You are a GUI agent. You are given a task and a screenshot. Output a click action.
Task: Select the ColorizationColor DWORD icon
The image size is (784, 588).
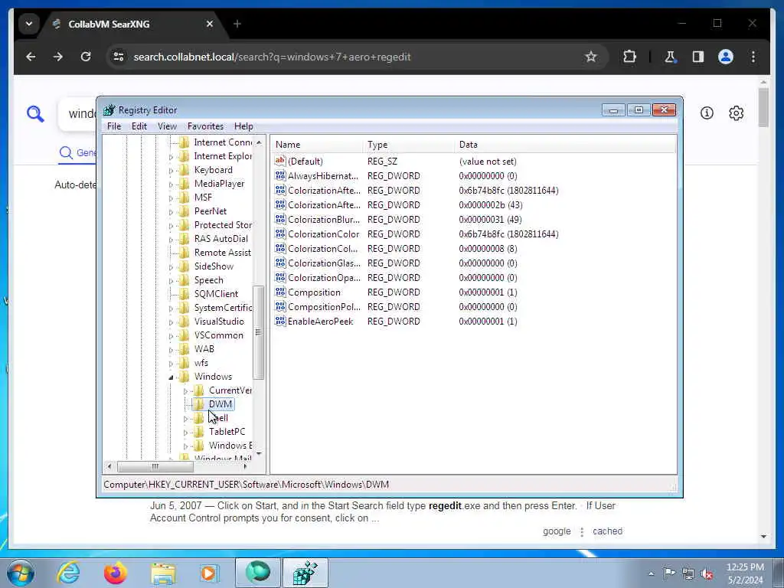(280, 234)
